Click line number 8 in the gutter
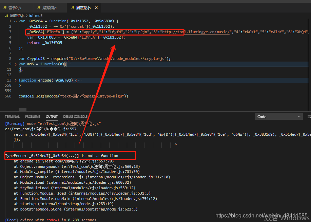Image resolution: width=311 pixels, height=222 pixels. click(x=10, y=59)
